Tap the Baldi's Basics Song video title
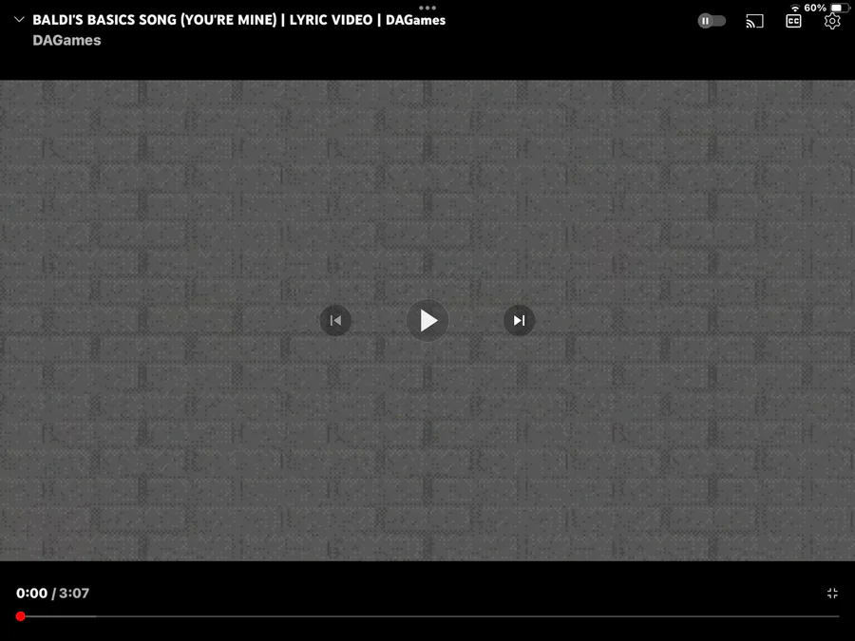 click(238, 20)
